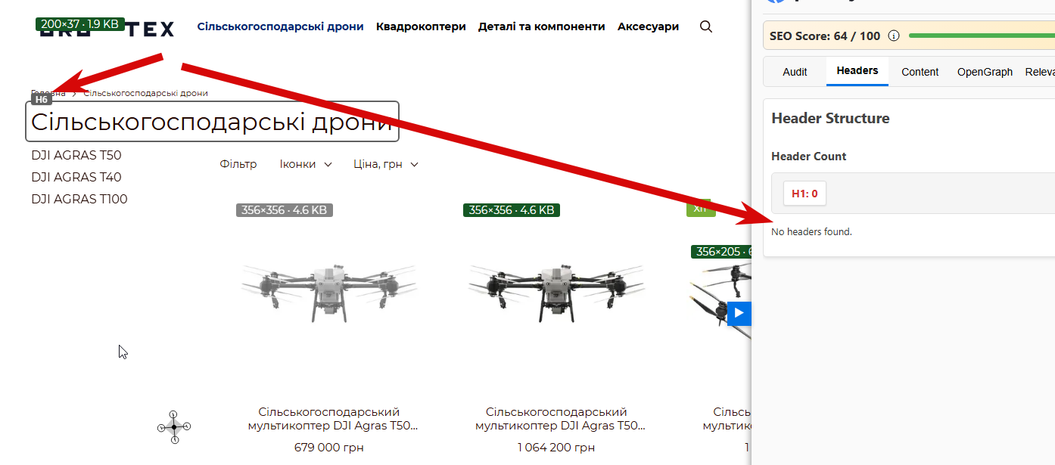Open Квадрокоптери menu item
Image resolution: width=1055 pixels, height=465 pixels.
click(x=421, y=26)
